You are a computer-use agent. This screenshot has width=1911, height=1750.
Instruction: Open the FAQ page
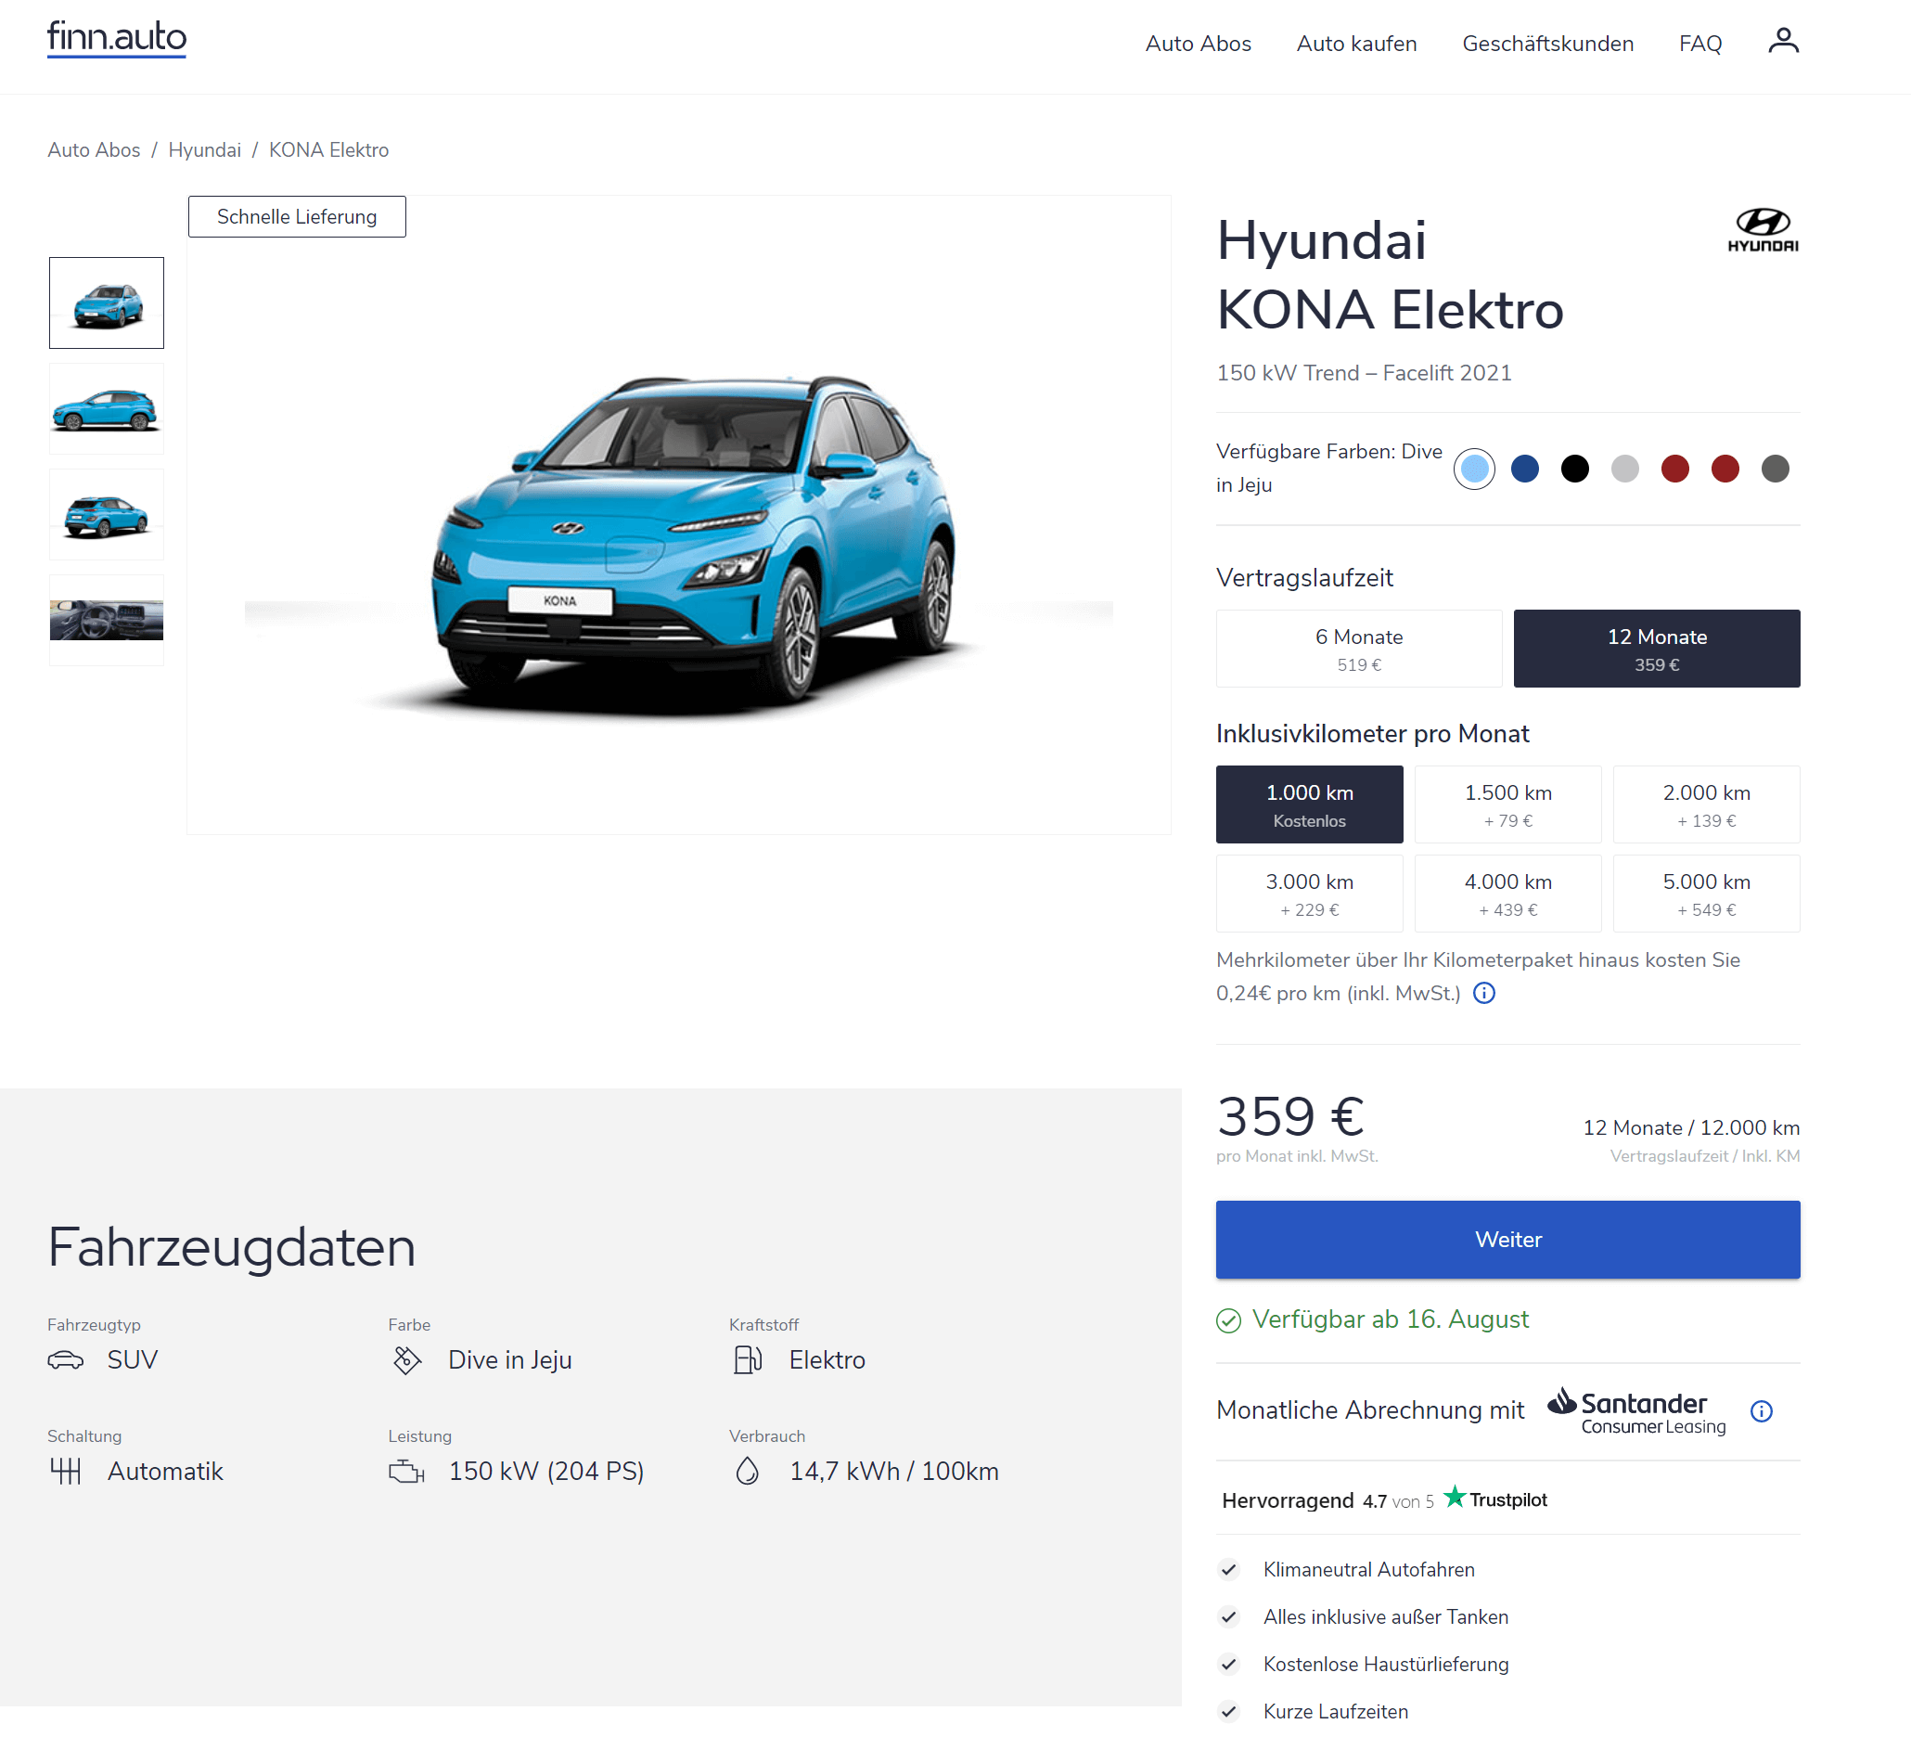(1699, 44)
